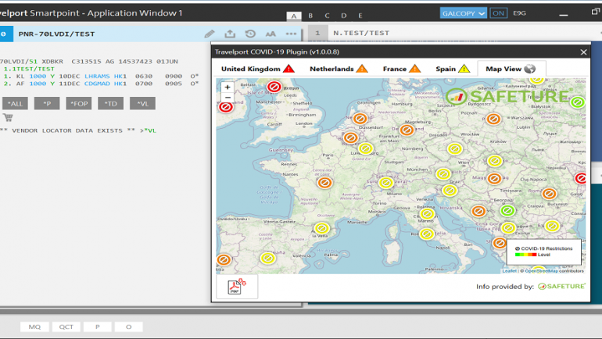The image size is (602, 339).
Task: Open the history clock icon
Action: [250, 34]
